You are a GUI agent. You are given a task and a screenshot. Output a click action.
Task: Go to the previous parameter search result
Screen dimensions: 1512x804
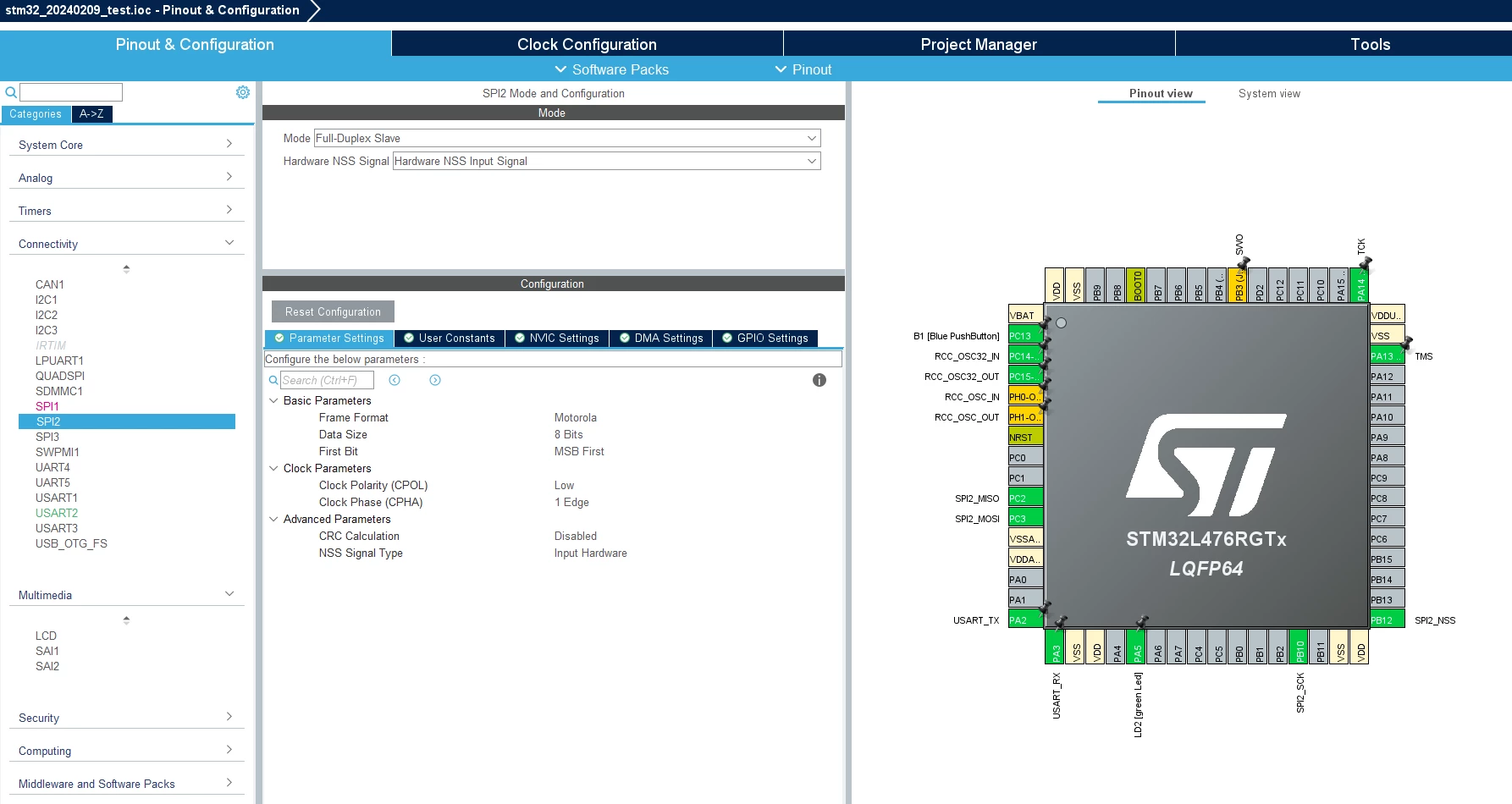pos(395,380)
